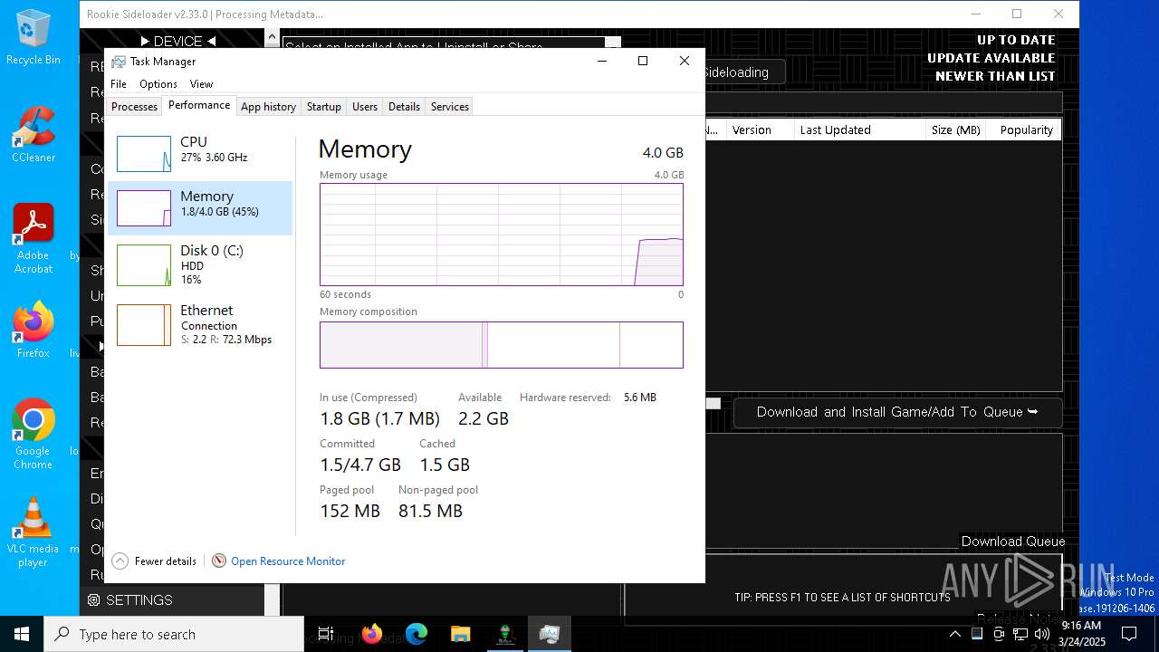This screenshot has height=652, width=1159.
Task: Switch to the Startup tab
Action: point(323,107)
